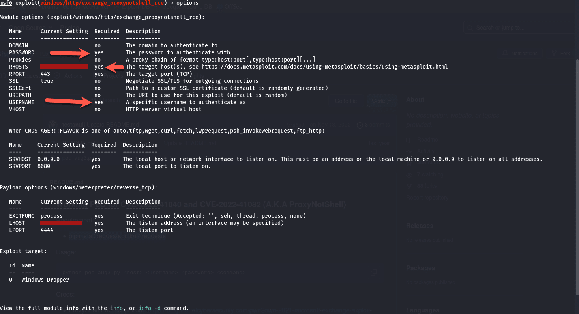Click the PASSWORD option name
The height and width of the screenshot is (314, 579).
click(x=22, y=53)
